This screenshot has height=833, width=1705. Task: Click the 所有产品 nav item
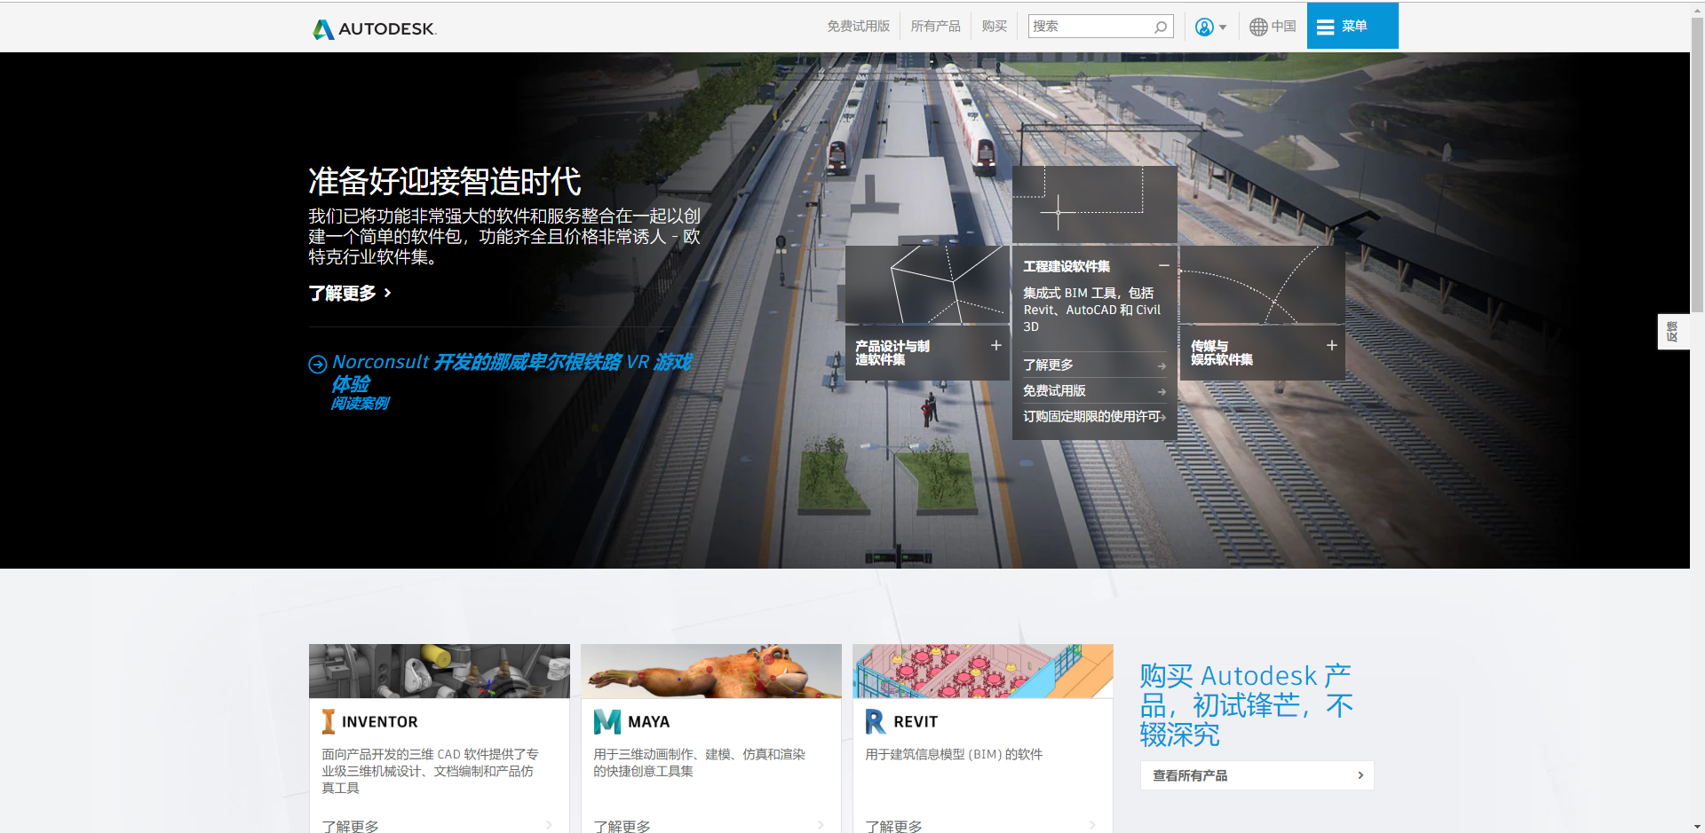[935, 26]
